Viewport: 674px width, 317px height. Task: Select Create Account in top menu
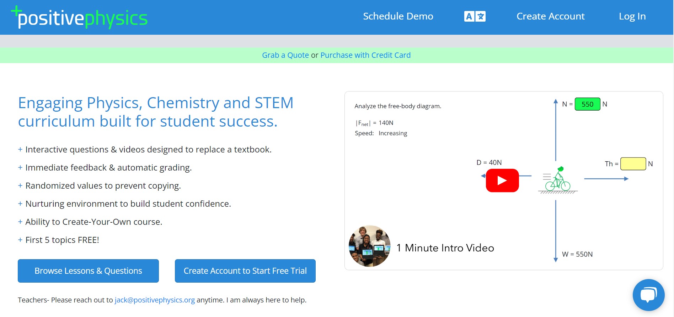550,16
